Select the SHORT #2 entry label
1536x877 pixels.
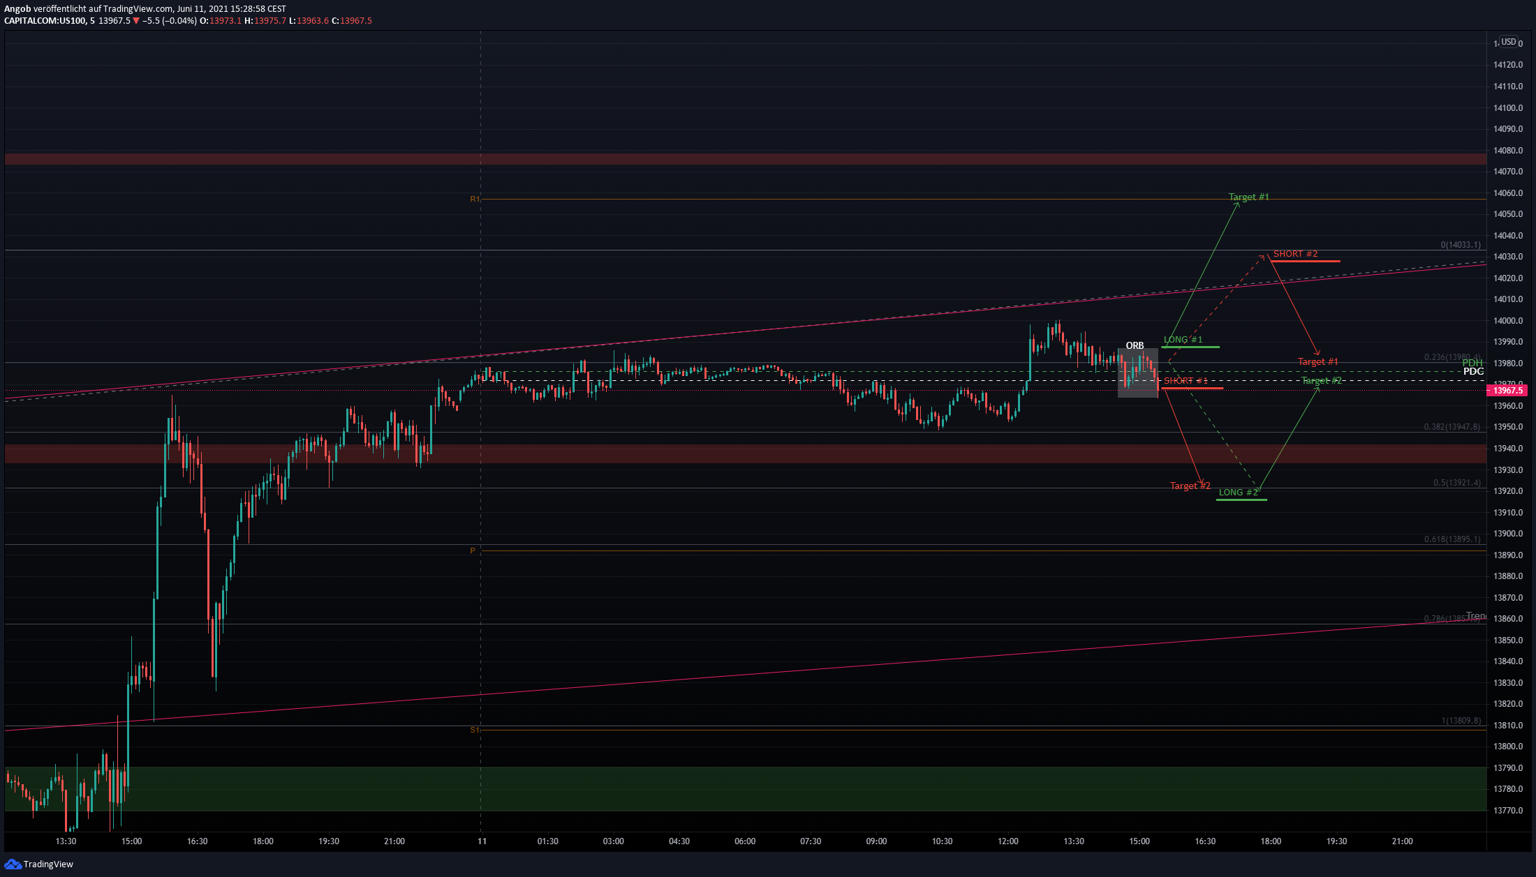coord(1295,254)
